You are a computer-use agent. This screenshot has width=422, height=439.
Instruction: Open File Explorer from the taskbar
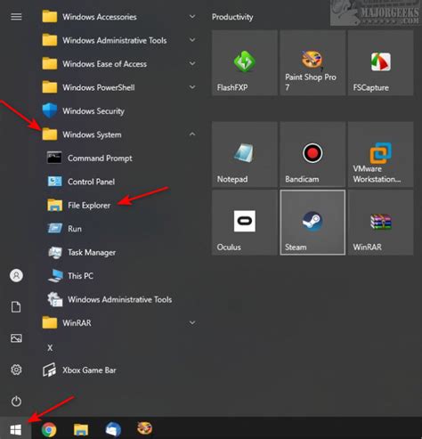(81, 429)
